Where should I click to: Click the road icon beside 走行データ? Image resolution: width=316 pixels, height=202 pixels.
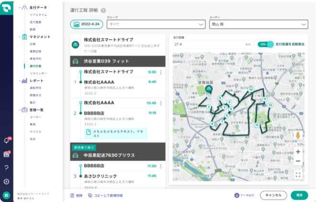(x=24, y=8)
